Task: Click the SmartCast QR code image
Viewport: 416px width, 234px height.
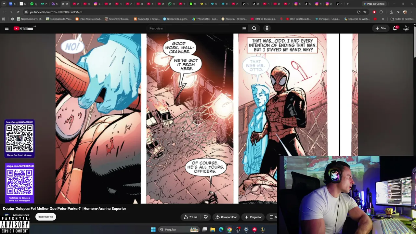Action: (19, 138)
